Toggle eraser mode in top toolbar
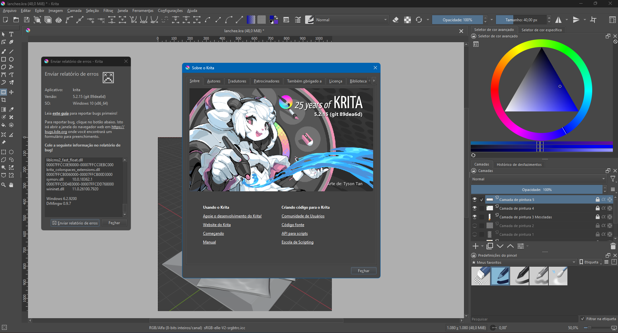The width and height of the screenshot is (618, 333). (x=396, y=20)
